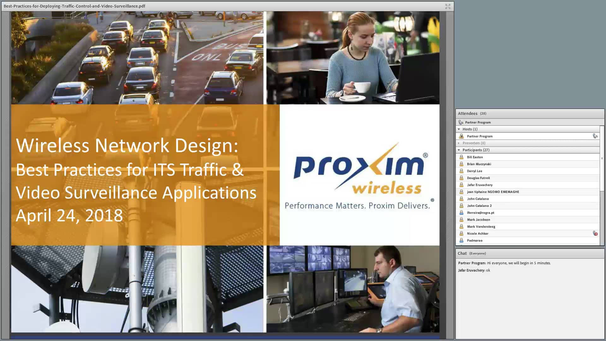The image size is (606, 341).
Task: Click the participant icon beside Bill Easton
Action: 461,157
